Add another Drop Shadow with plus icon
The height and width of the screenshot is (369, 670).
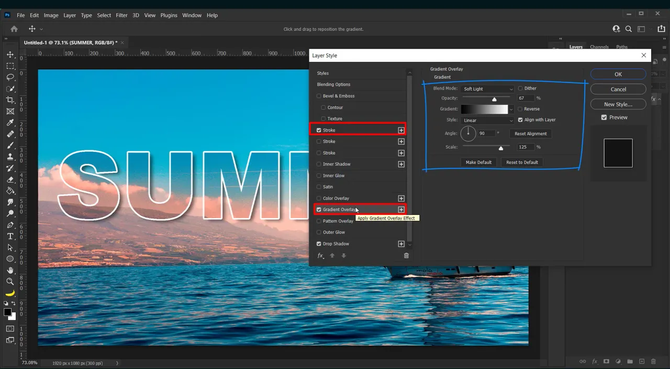pyautogui.click(x=401, y=244)
